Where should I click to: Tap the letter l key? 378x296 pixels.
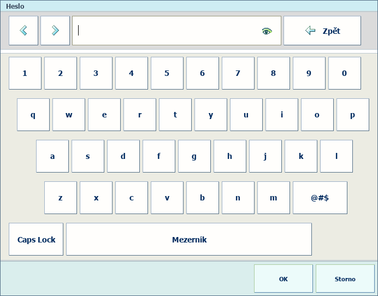coord(336,156)
